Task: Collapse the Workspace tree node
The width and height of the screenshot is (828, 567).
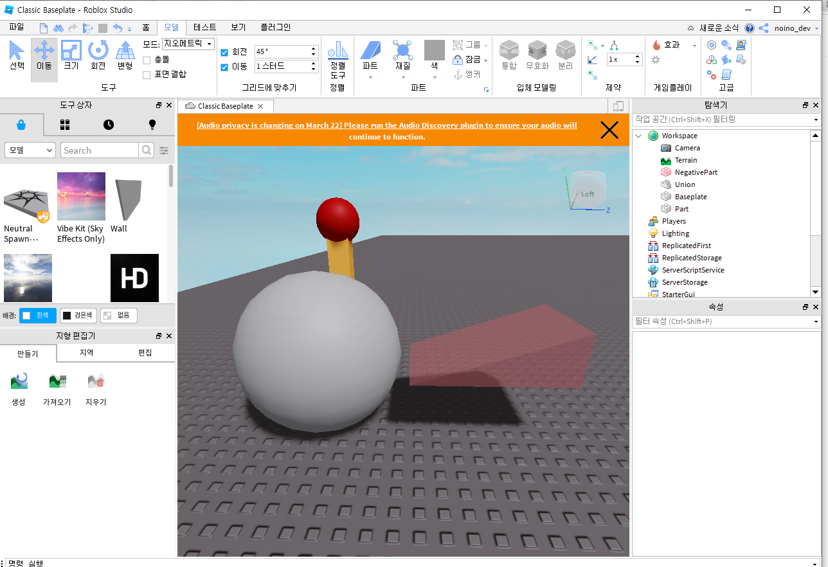Action: [638, 136]
